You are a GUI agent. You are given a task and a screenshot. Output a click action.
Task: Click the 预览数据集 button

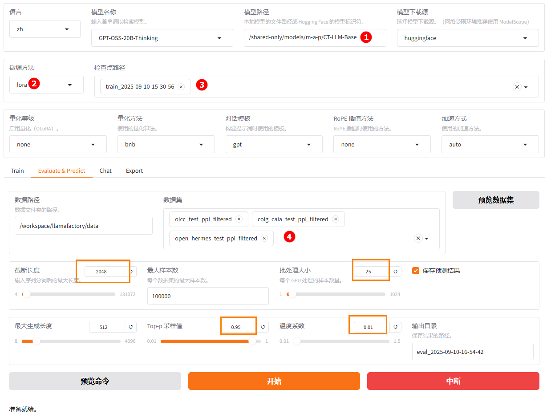[496, 200]
